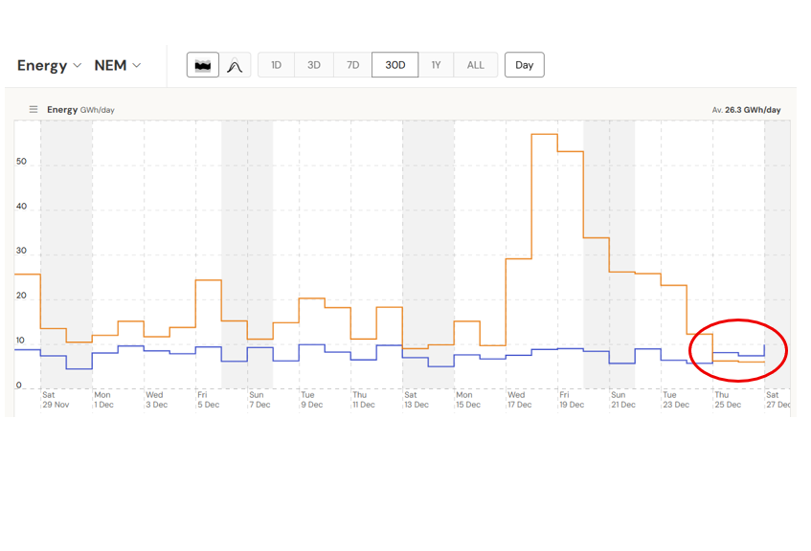
Task: Click the 50 y-axis tick label
Action: [x=21, y=162]
